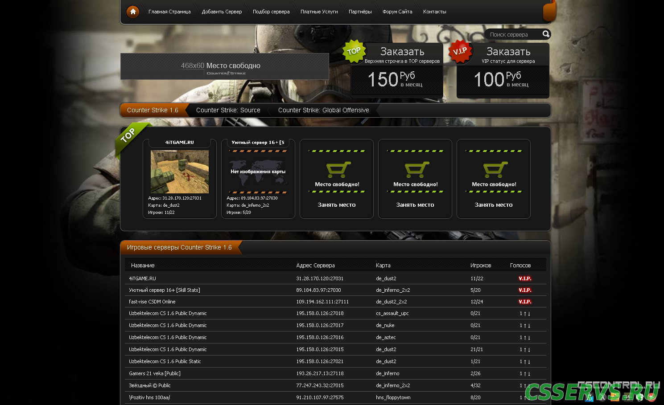Click the hns_floppytown map cell
The image size is (664, 405).
click(x=393, y=397)
